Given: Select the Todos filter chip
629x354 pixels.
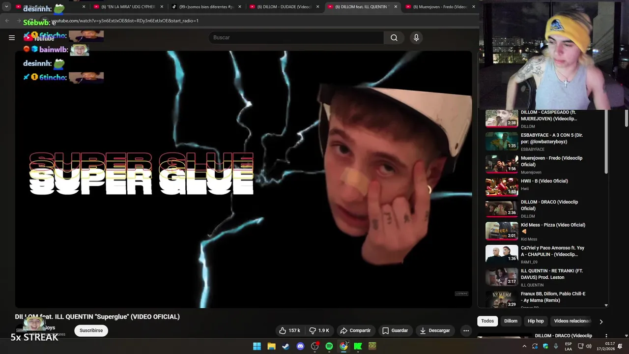Looking at the screenshot, I should pos(487,321).
